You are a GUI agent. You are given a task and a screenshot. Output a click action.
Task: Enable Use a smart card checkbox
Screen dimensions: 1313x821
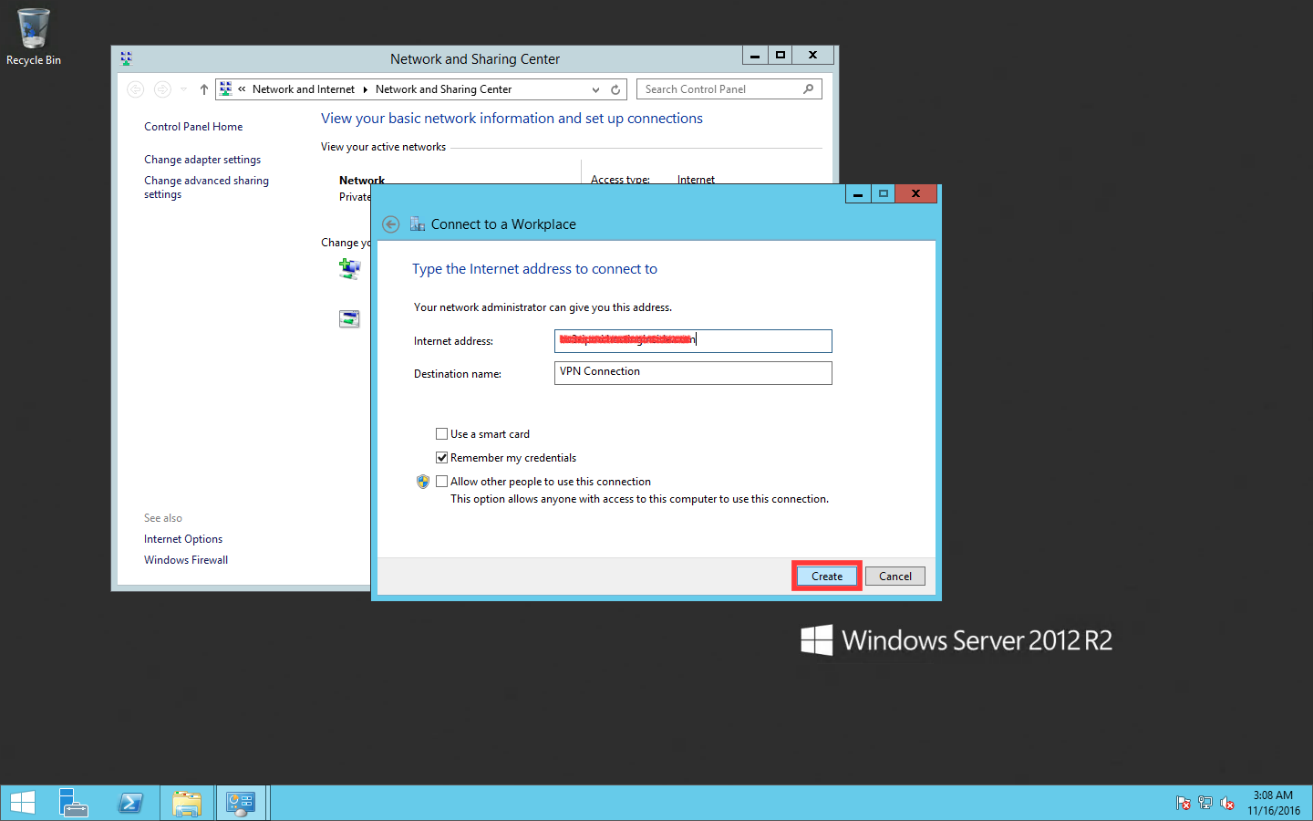point(441,434)
